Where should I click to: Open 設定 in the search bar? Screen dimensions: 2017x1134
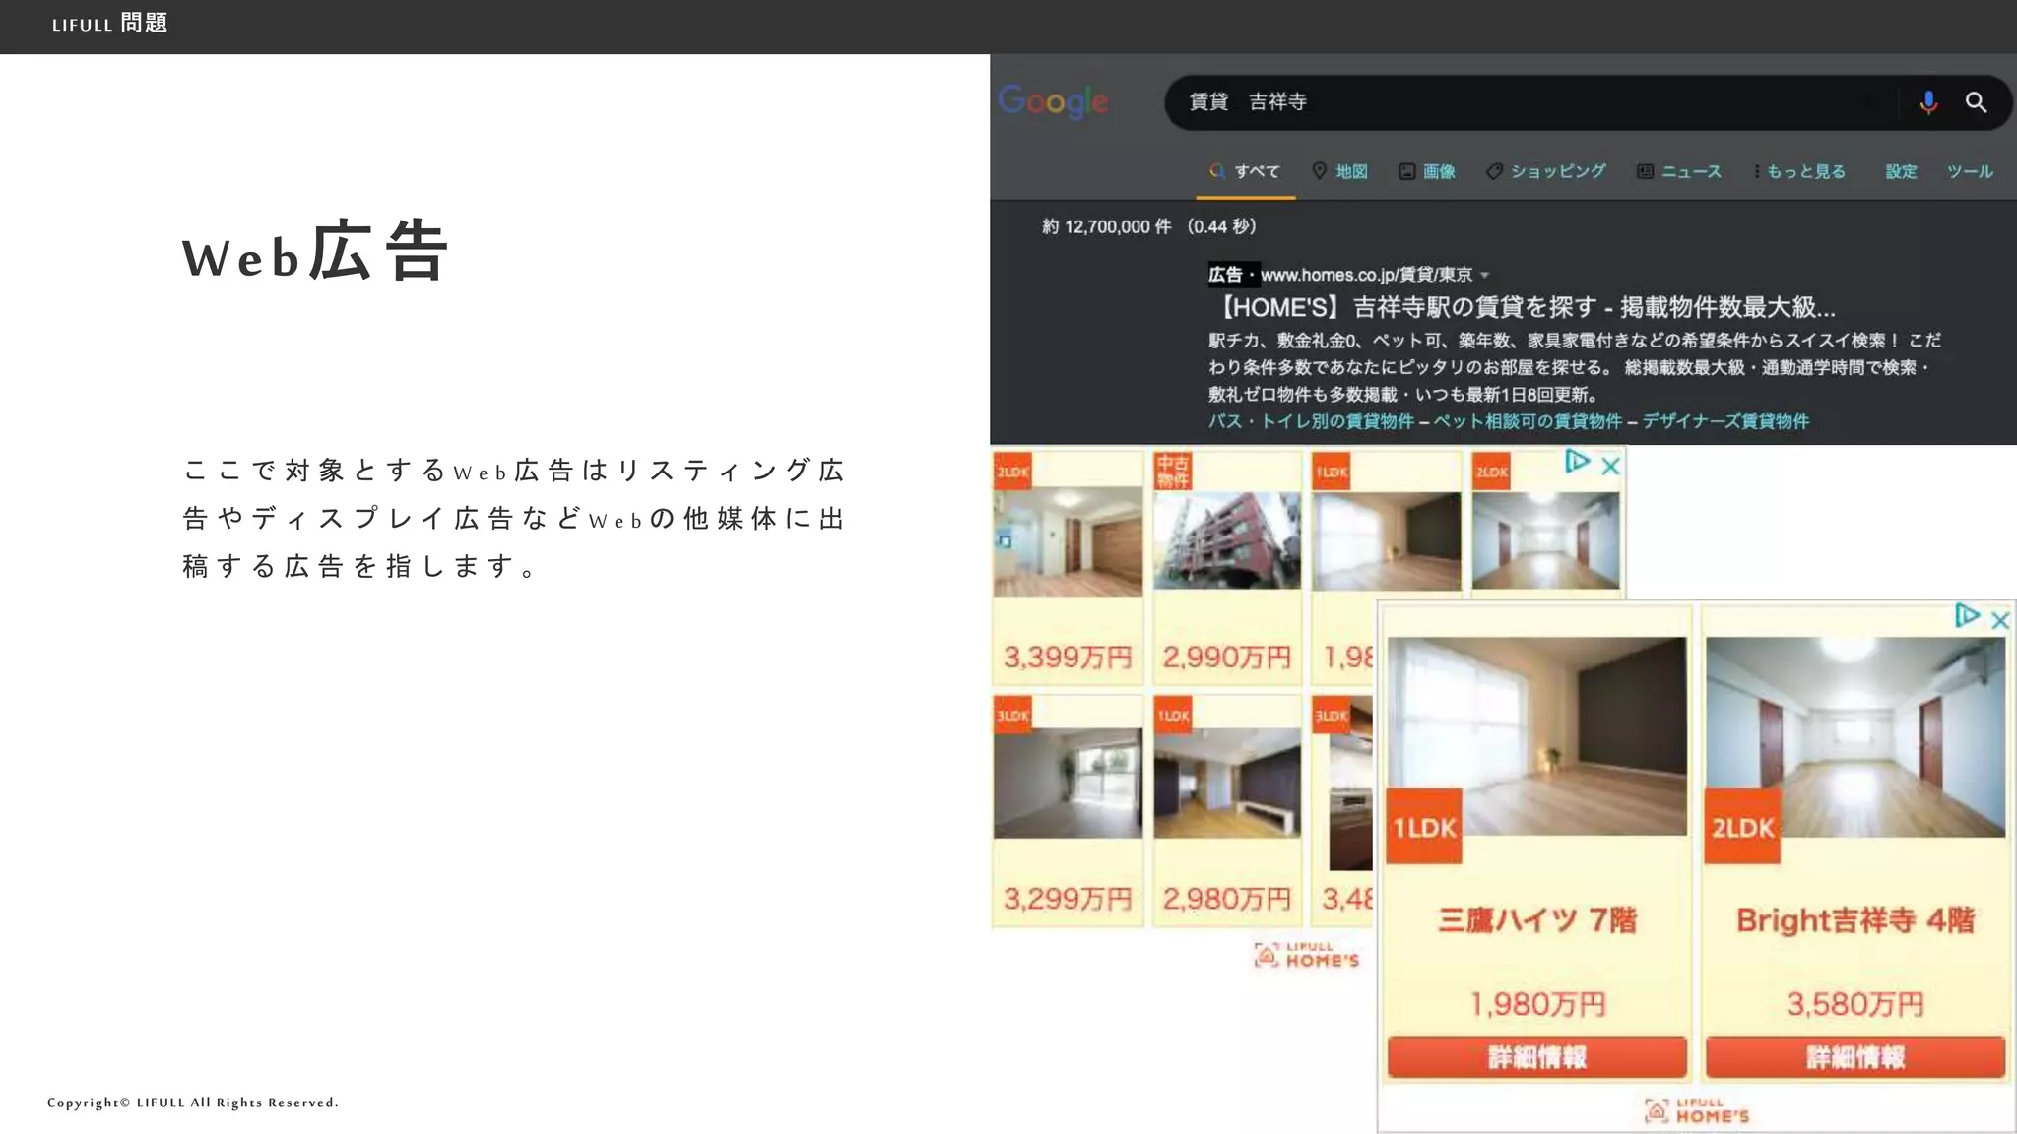point(1901,171)
